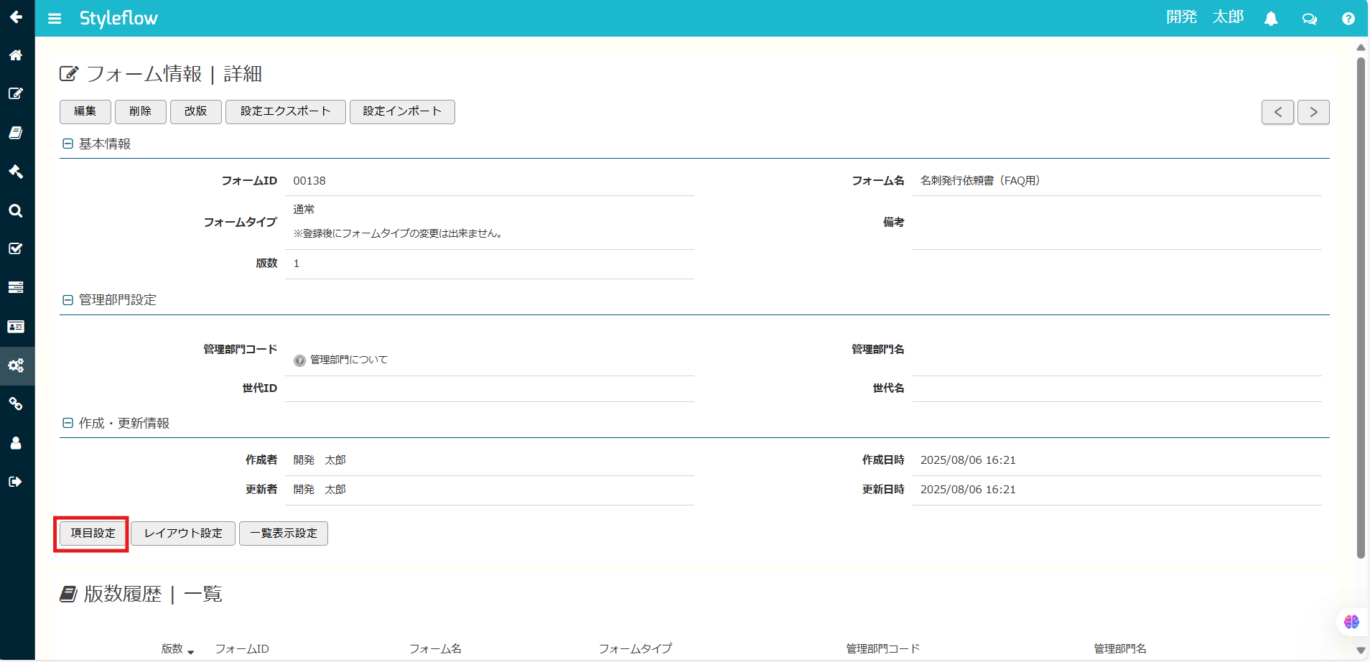Collapse the 作成・更新情報 section
This screenshot has width=1370, height=662.
pyautogui.click(x=67, y=422)
